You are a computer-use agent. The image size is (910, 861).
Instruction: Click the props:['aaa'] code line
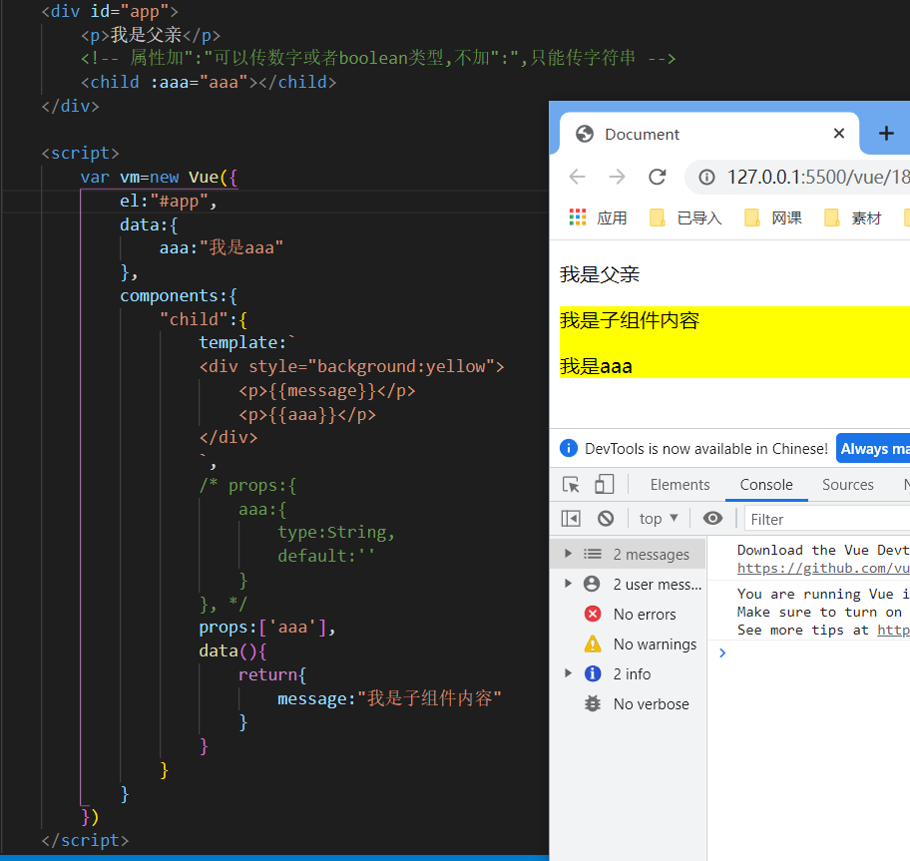[x=267, y=628]
